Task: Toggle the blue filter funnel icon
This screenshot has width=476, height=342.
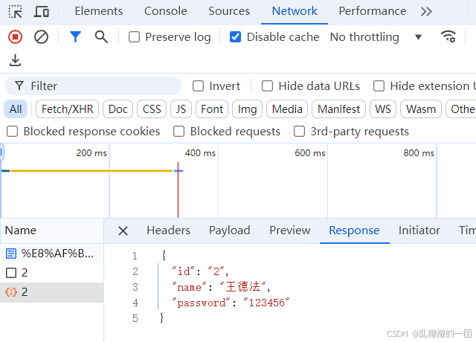Action: pos(75,37)
